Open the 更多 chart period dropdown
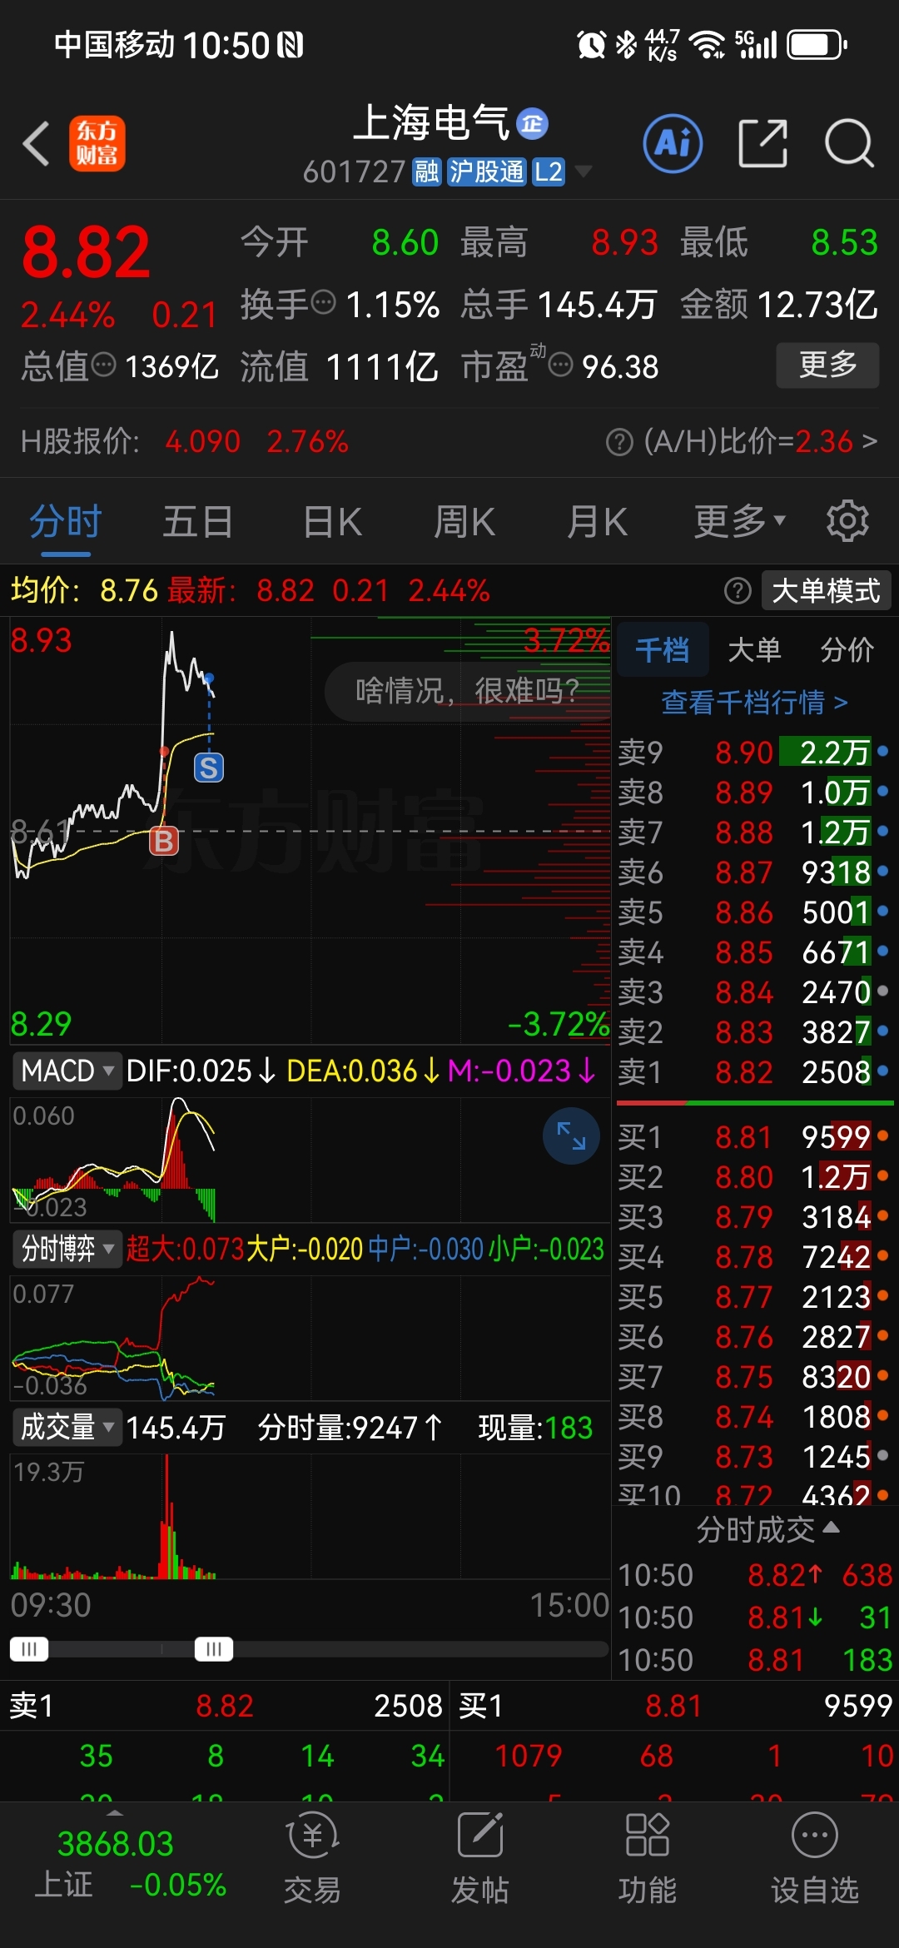Image resolution: width=899 pixels, height=1948 pixels. tap(740, 523)
